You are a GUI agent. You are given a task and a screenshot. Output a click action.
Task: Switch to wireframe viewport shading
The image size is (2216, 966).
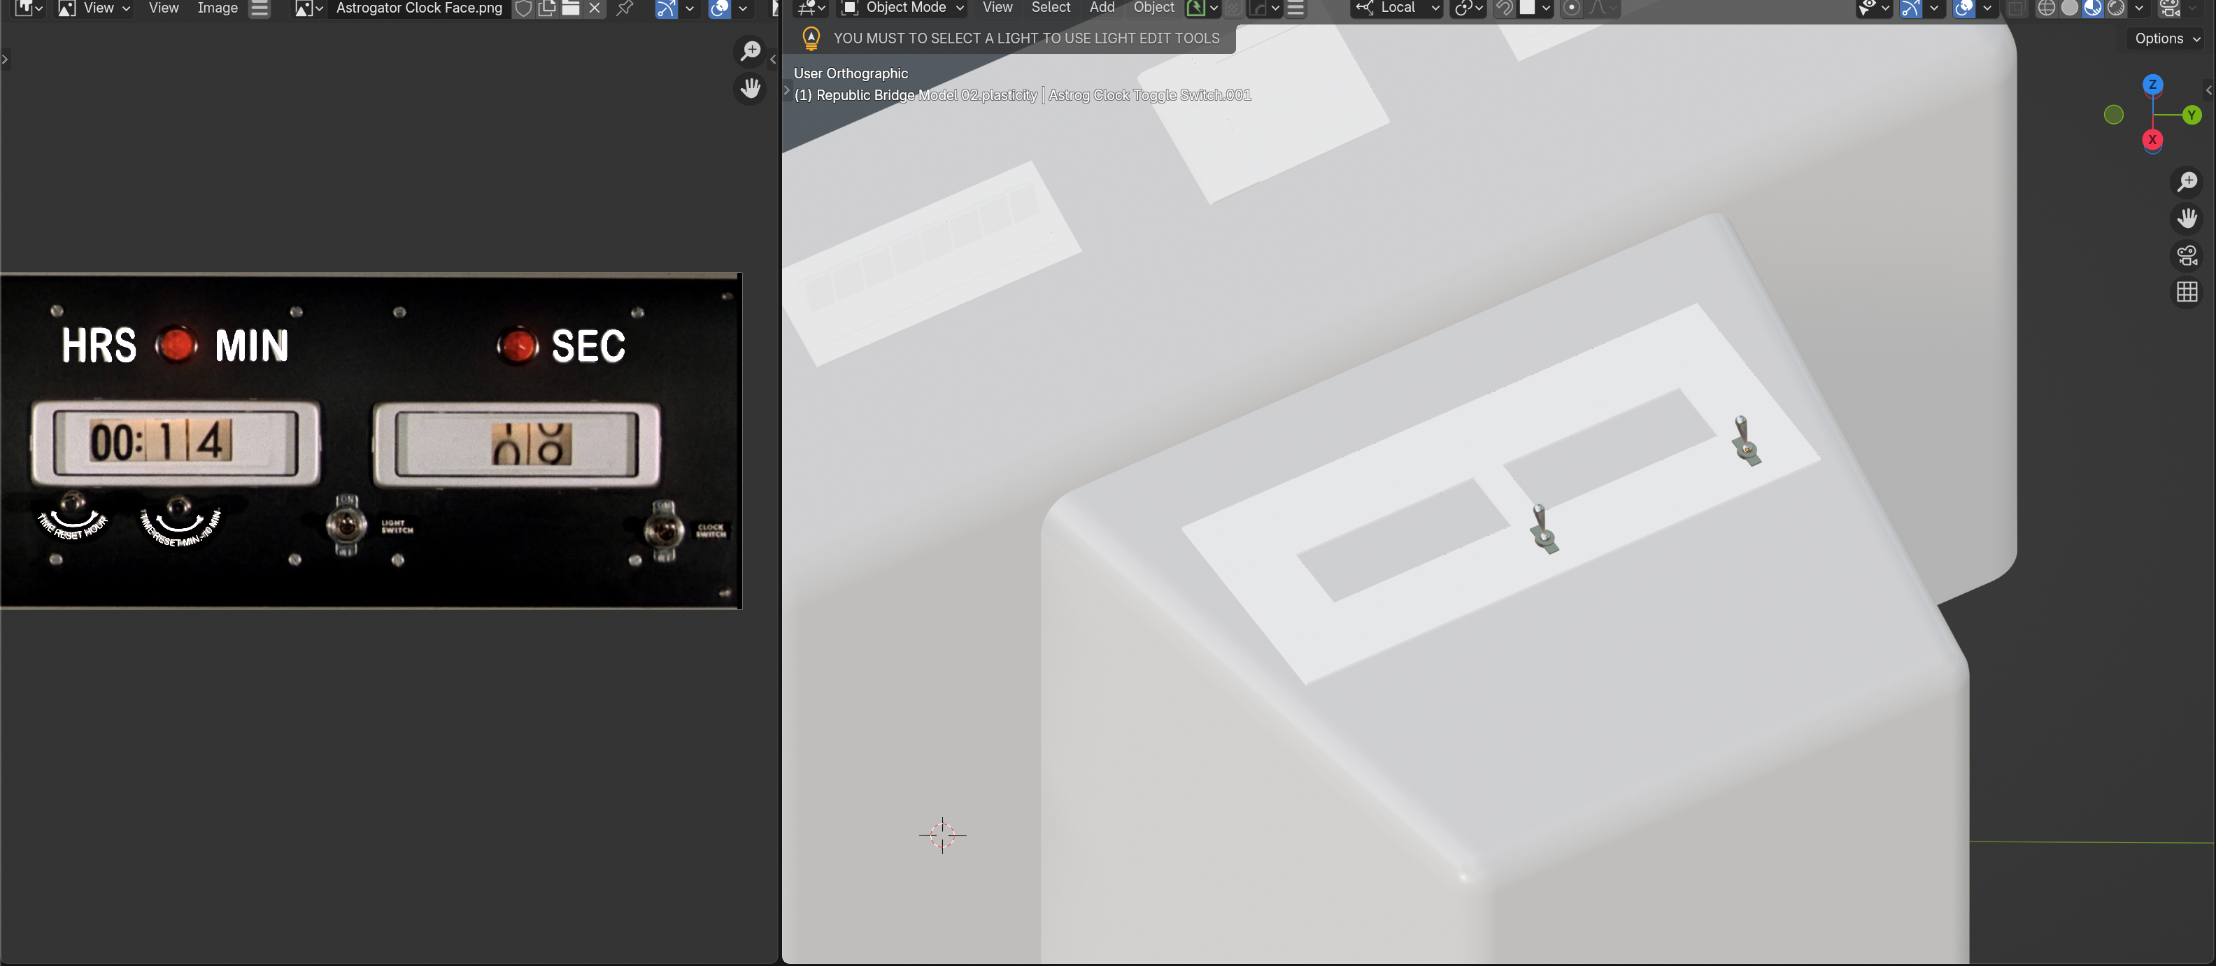point(2047,8)
